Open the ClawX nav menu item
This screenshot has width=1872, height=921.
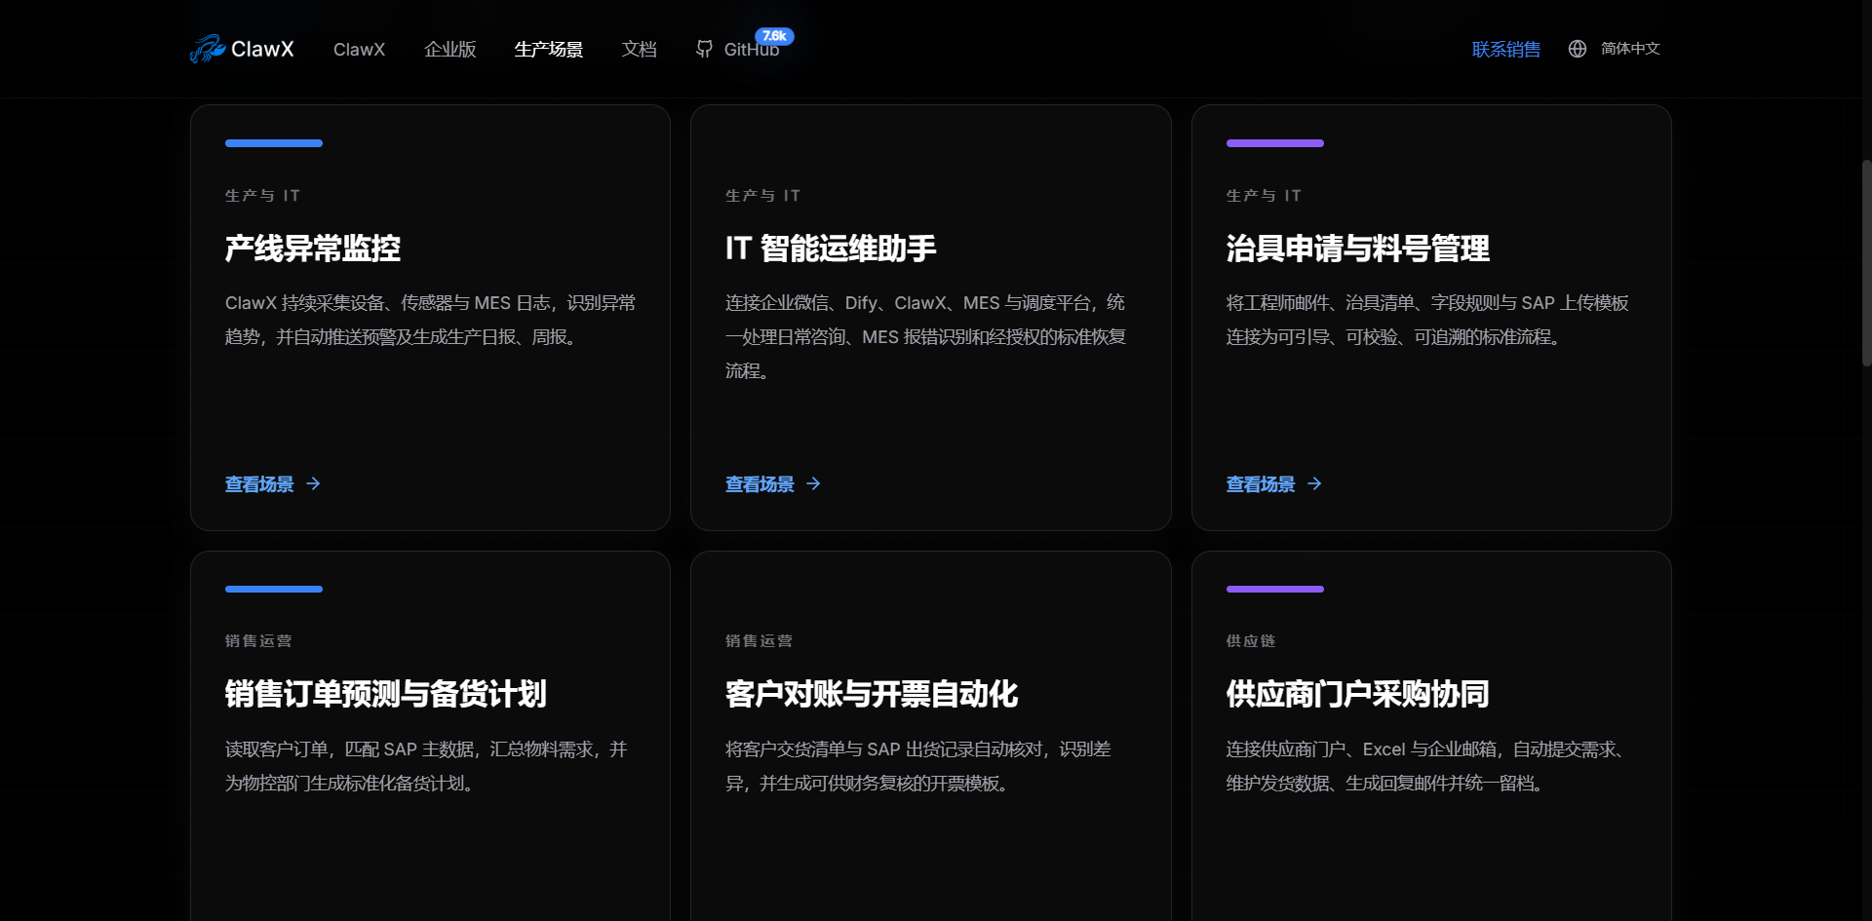coord(359,50)
